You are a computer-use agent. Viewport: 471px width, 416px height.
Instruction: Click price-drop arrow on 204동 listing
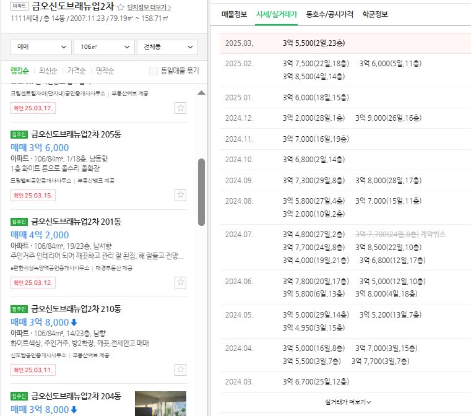74,409
